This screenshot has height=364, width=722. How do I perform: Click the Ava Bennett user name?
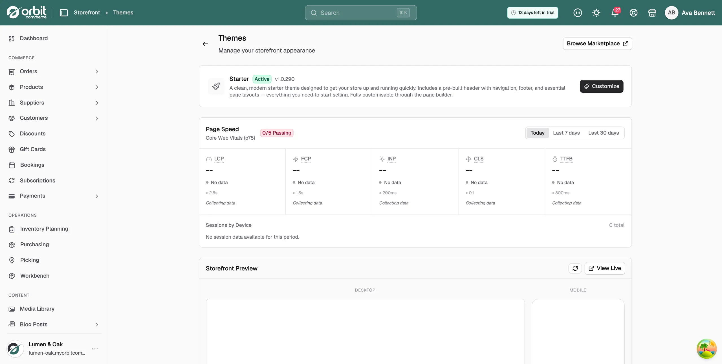point(698,13)
